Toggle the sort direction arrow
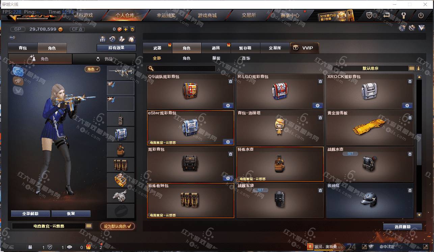This screenshot has width=434, height=252. 418,68
